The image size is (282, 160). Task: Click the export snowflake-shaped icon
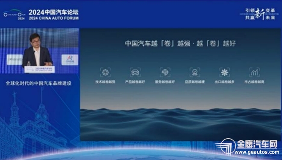pos(225,73)
